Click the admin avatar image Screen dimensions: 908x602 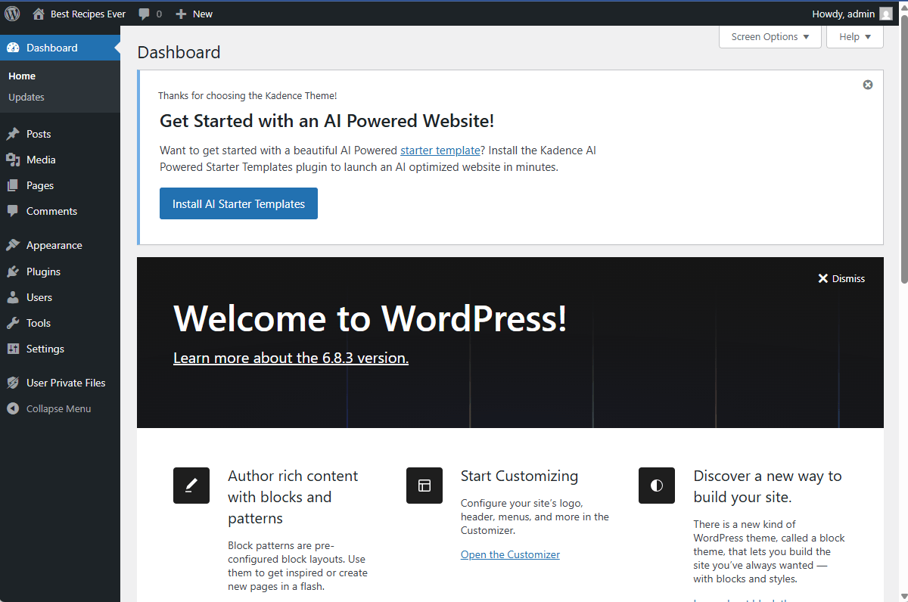pyautogui.click(x=886, y=14)
